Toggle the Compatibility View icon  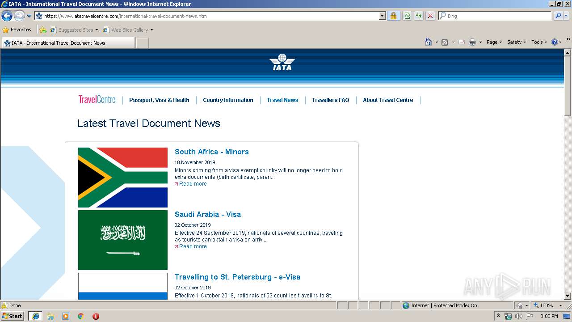(407, 16)
